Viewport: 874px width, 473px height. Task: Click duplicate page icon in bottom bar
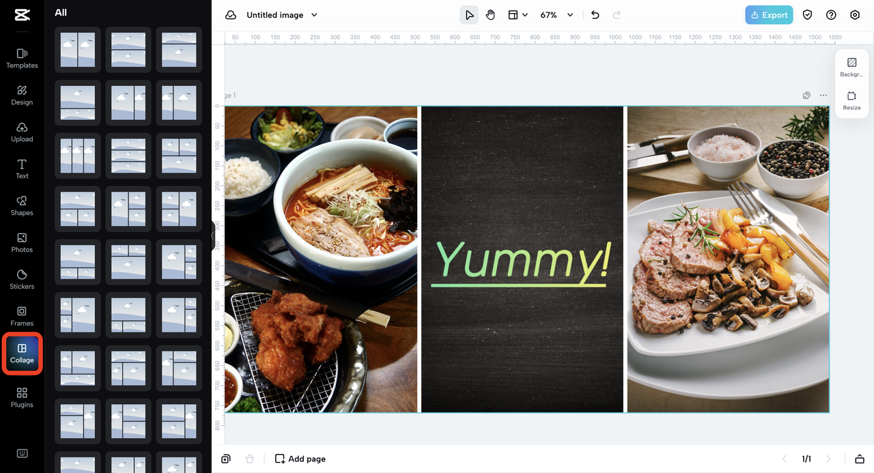coord(226,459)
